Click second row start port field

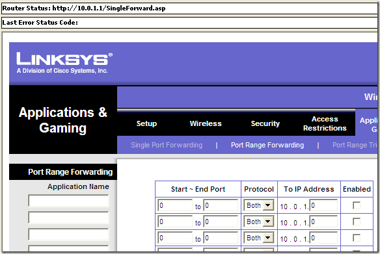click(175, 222)
